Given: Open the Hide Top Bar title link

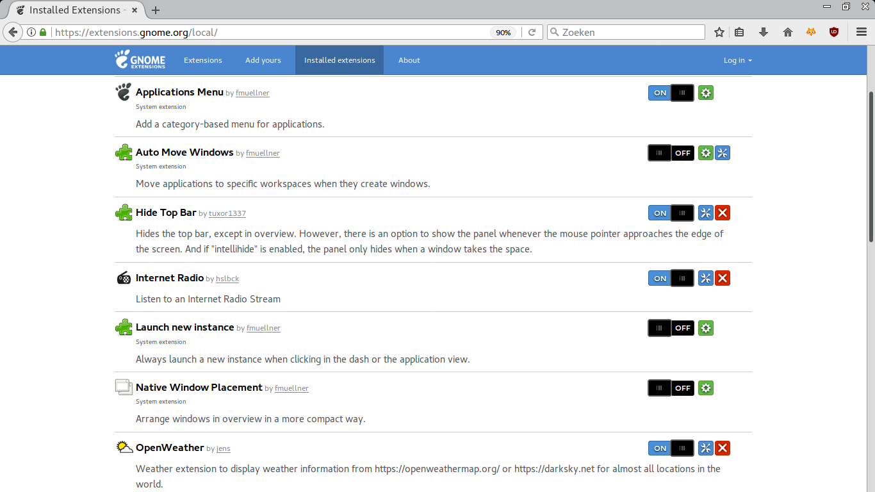Looking at the screenshot, I should coord(166,213).
